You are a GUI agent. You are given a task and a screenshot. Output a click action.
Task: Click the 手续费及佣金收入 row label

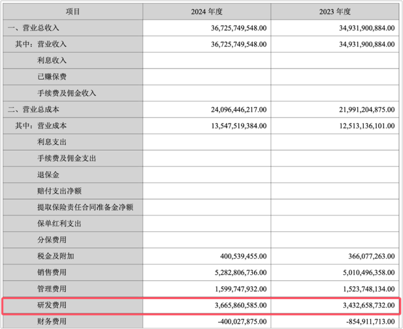67,93
